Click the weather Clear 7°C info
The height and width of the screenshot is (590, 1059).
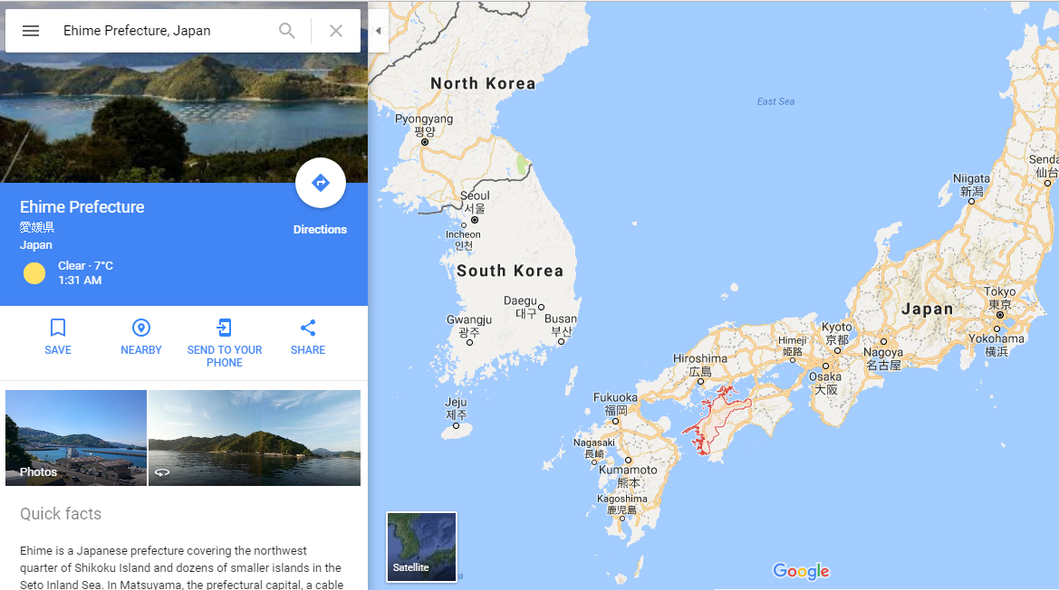[x=85, y=266]
